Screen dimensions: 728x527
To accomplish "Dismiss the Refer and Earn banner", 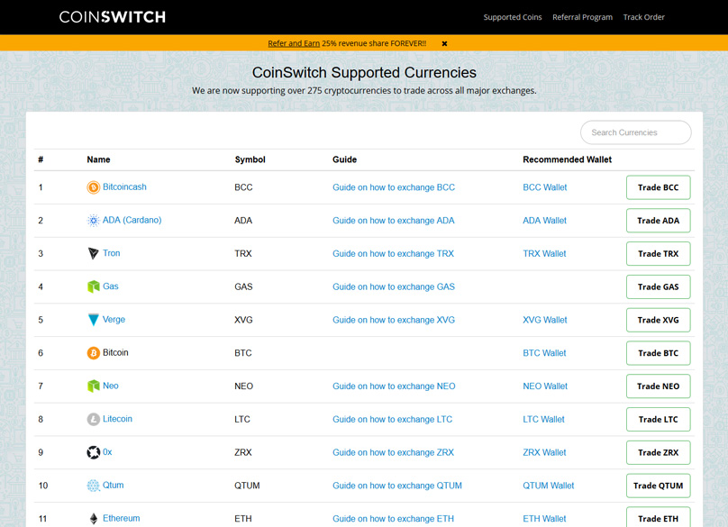I will pos(444,43).
